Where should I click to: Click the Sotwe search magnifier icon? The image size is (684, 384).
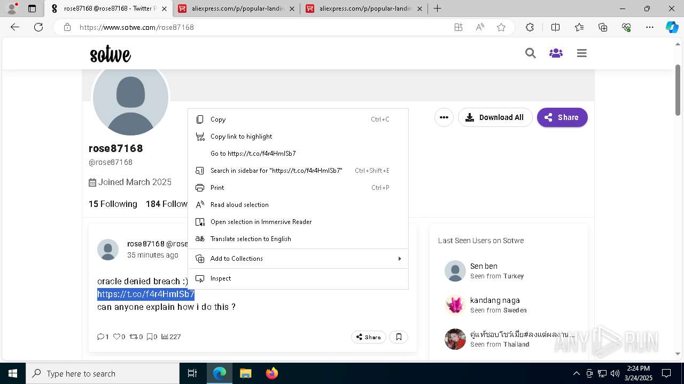pyautogui.click(x=530, y=53)
